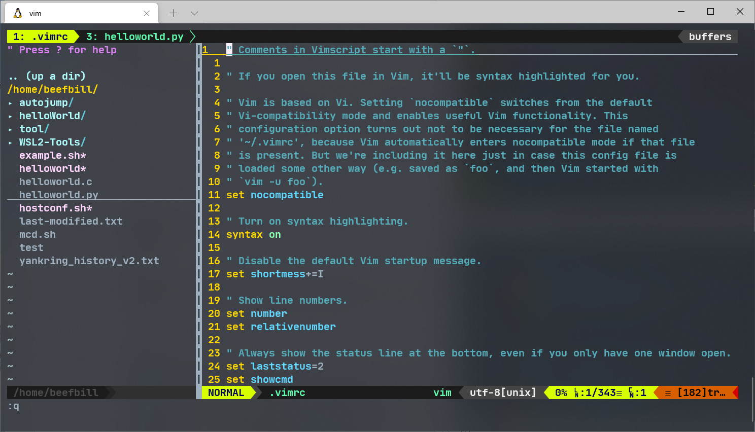Click comment 'Show line numbers.'

[287, 300]
